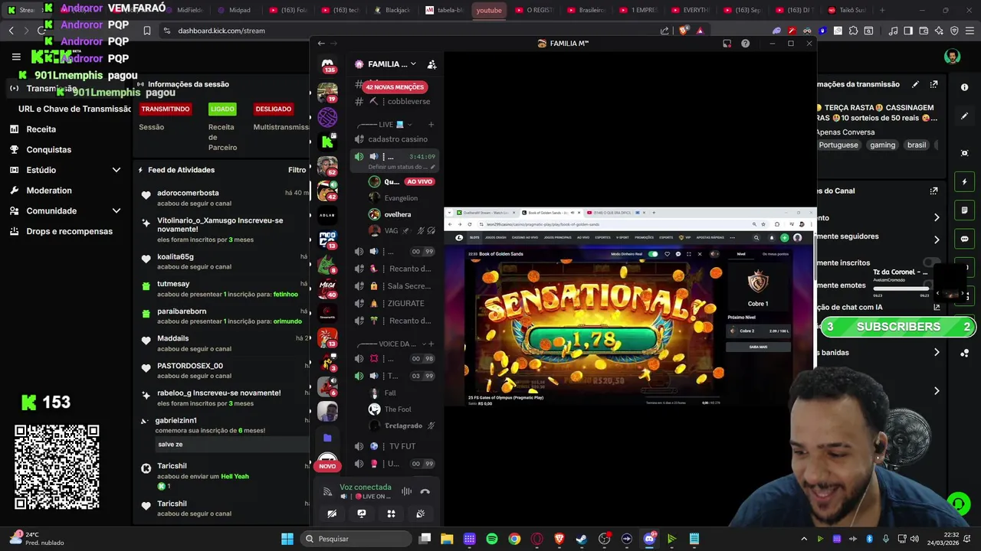Screen dimensions: 981x551
Task: Select the Portuguese stream tag
Action: [838, 145]
